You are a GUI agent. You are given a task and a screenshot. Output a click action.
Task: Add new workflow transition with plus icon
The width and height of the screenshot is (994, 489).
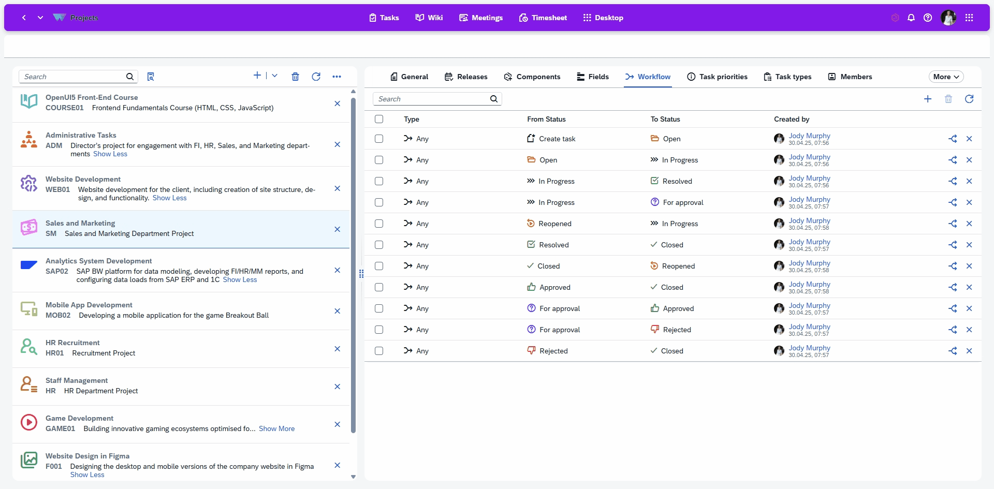pyautogui.click(x=928, y=99)
